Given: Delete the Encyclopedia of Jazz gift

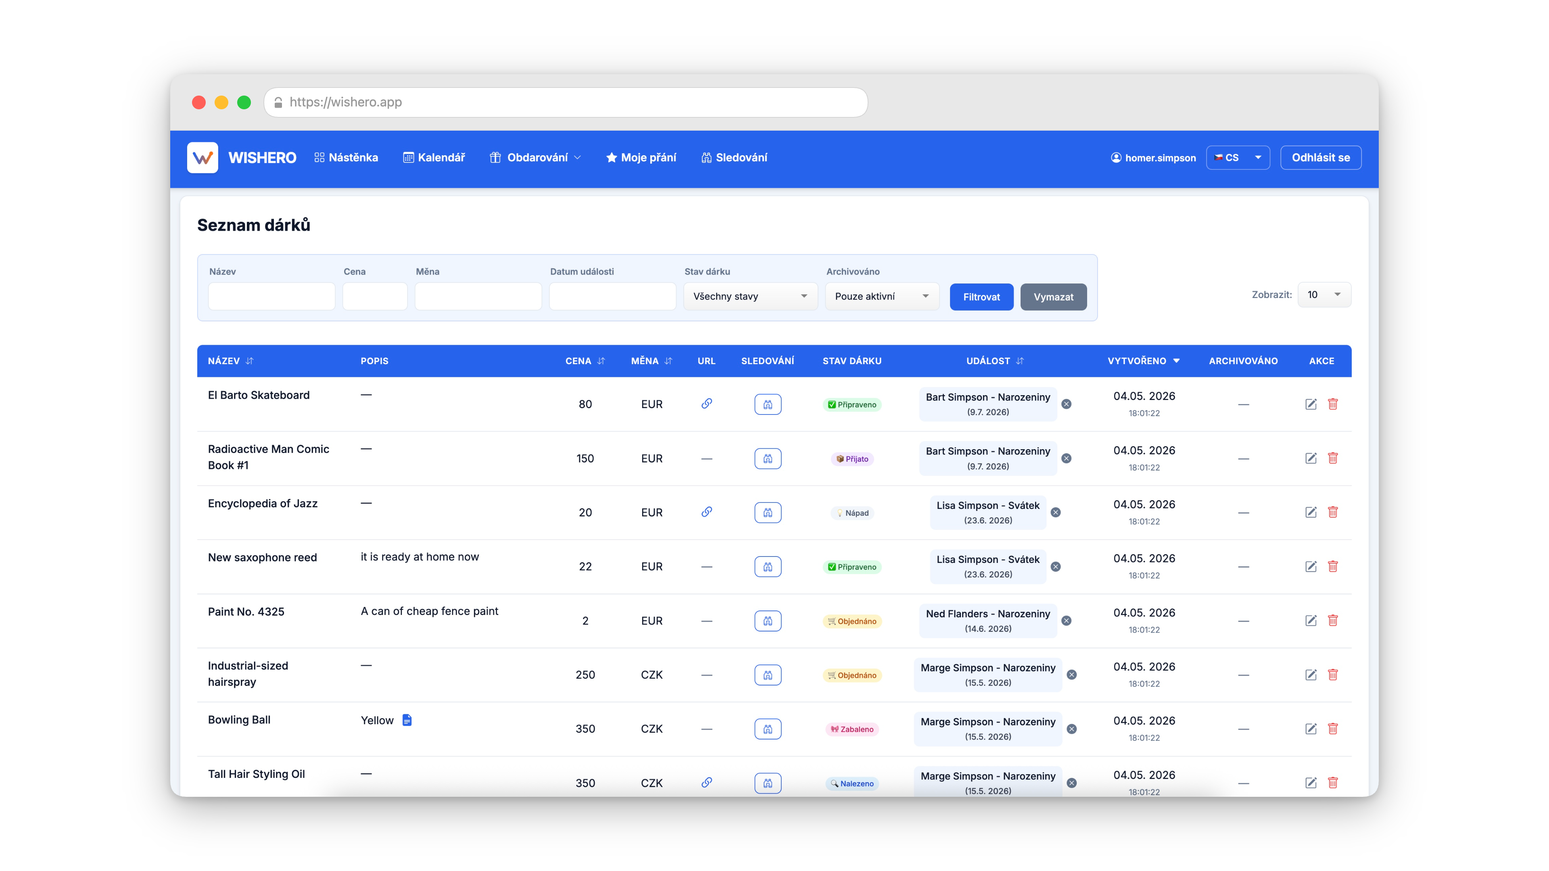Looking at the screenshot, I should click(1332, 512).
